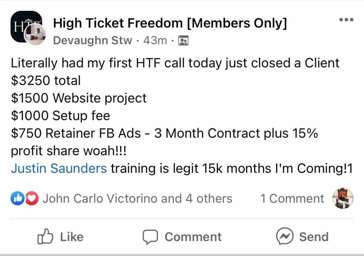
Task: Click the 43m post timestamp
Action: [x=155, y=40]
